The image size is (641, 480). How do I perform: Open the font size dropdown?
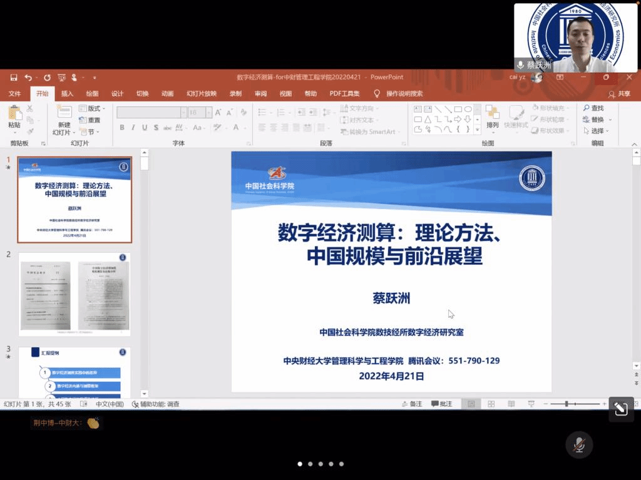(x=208, y=113)
